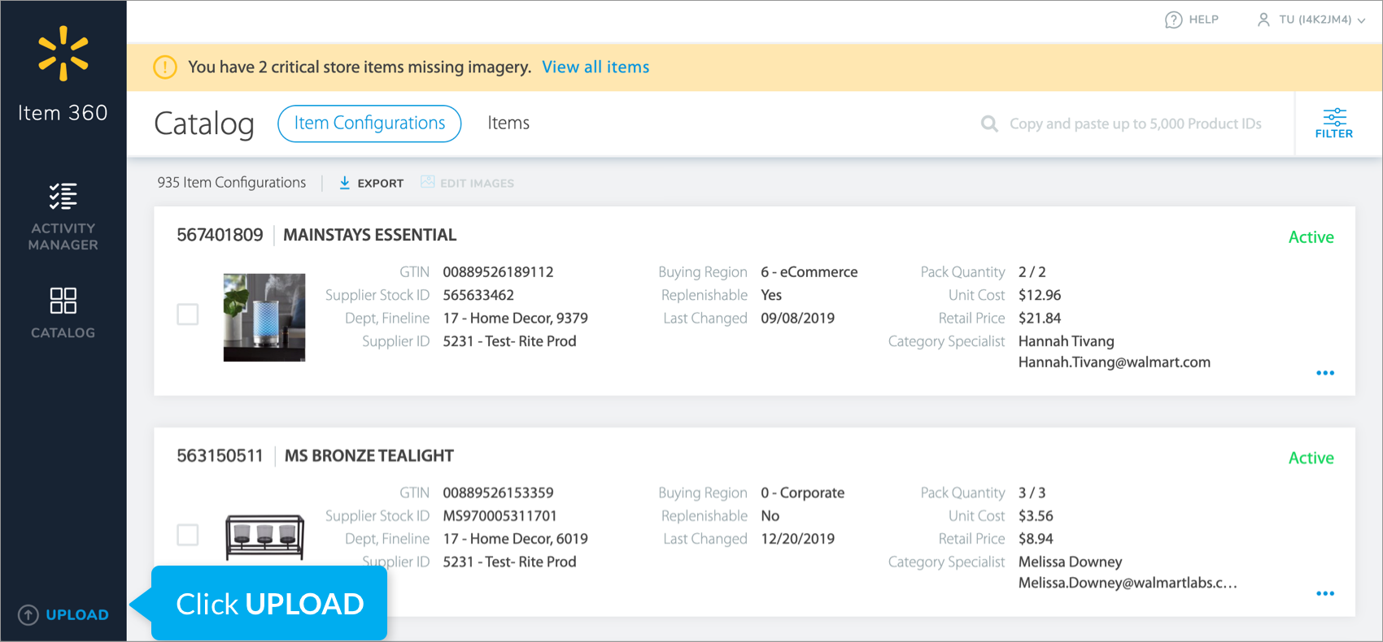Click the Item 360 app title
Screen dimensions: 1383x642
[x=63, y=113]
